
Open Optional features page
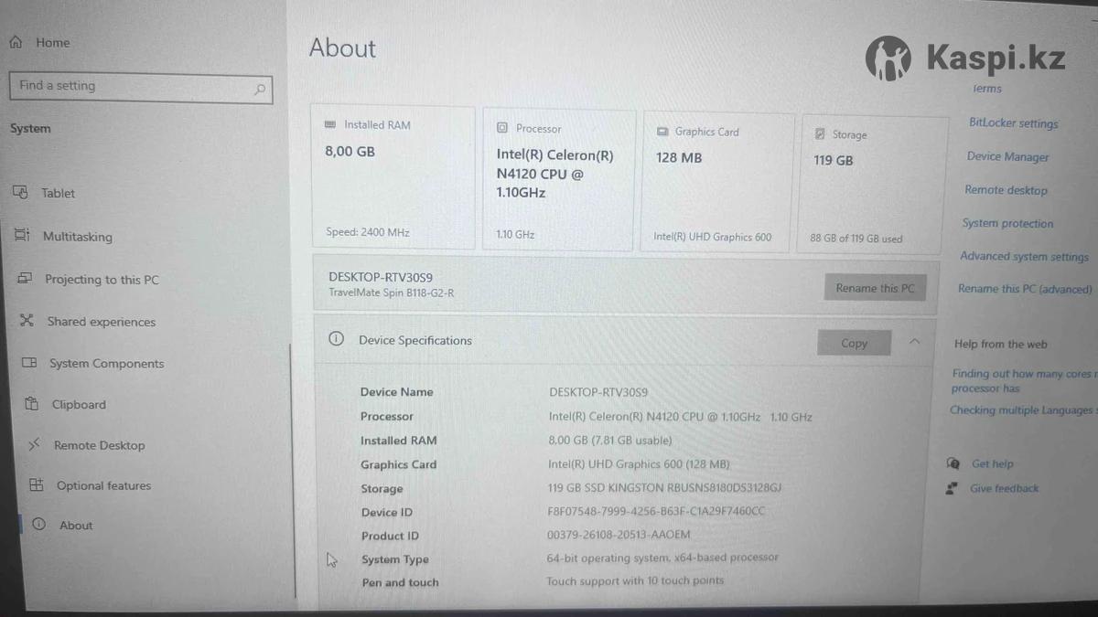tap(103, 485)
